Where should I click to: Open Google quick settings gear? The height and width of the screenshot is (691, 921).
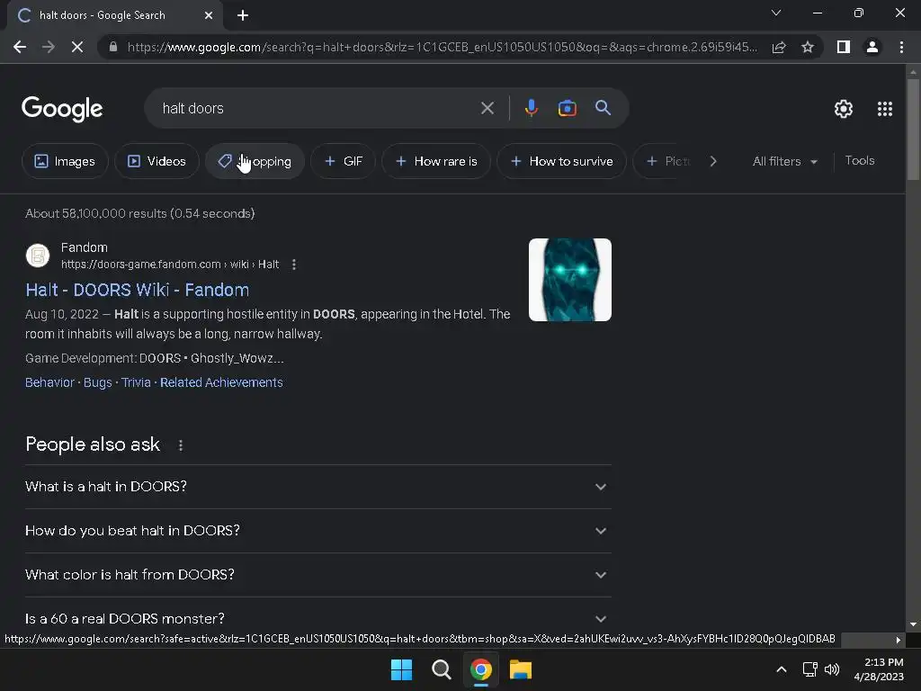[844, 109]
